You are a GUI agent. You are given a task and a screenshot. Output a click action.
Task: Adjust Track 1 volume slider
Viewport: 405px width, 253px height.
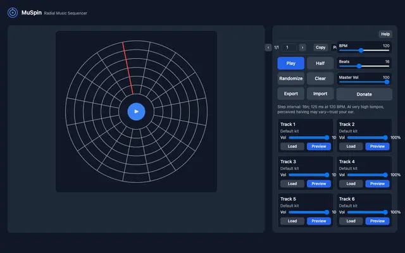(x=309, y=138)
